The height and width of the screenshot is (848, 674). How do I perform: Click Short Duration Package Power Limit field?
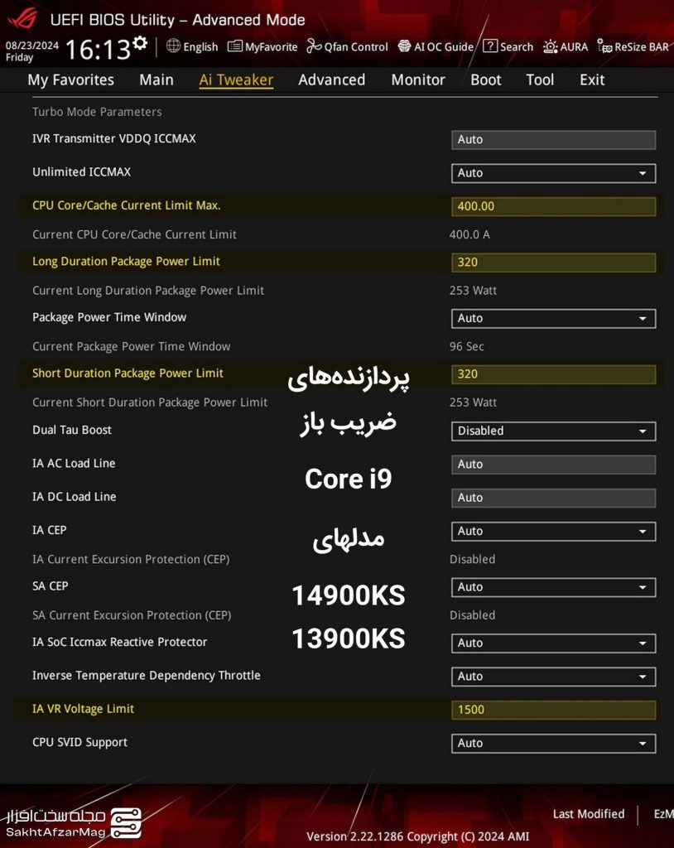tap(553, 374)
